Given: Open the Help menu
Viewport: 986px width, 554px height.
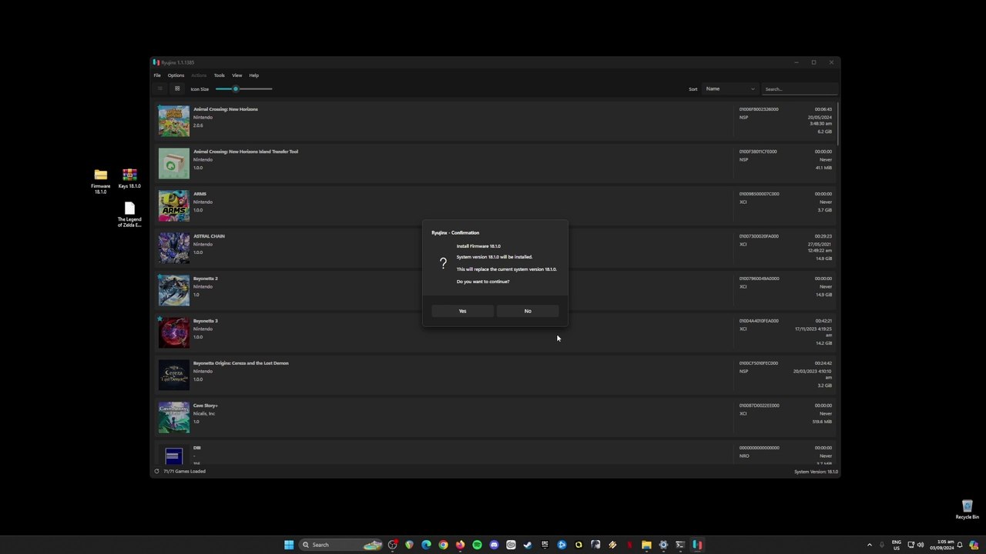Looking at the screenshot, I should click(254, 75).
